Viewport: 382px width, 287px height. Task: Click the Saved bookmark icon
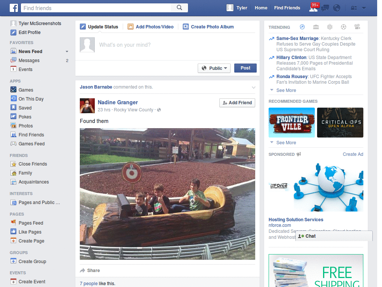[x=13, y=108]
